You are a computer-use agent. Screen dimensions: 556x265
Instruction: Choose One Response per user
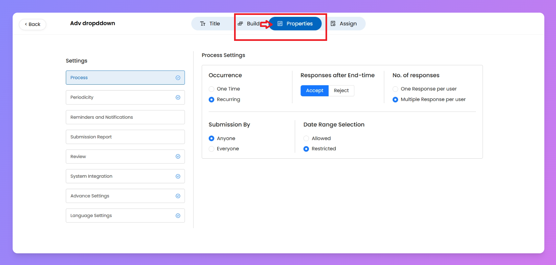tap(395, 89)
